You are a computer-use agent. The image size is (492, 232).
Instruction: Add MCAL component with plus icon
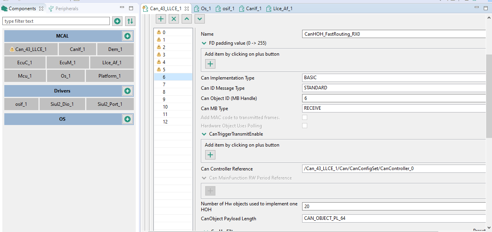click(128, 36)
